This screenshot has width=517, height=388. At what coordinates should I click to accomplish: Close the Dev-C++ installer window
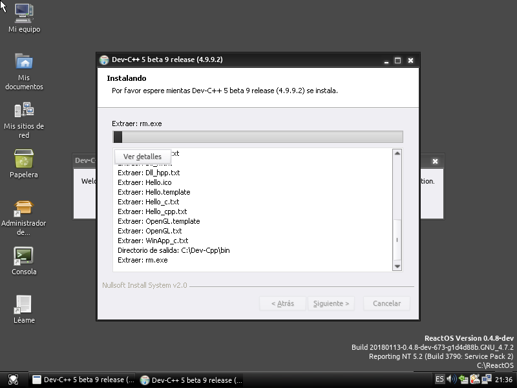point(410,60)
